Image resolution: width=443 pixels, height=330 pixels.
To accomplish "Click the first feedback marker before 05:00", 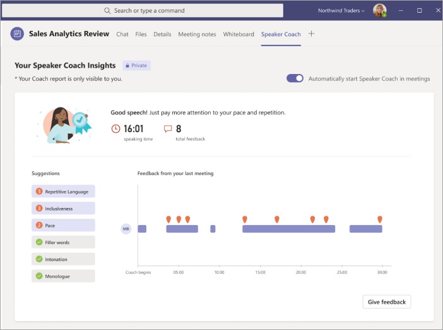I will coord(168,219).
